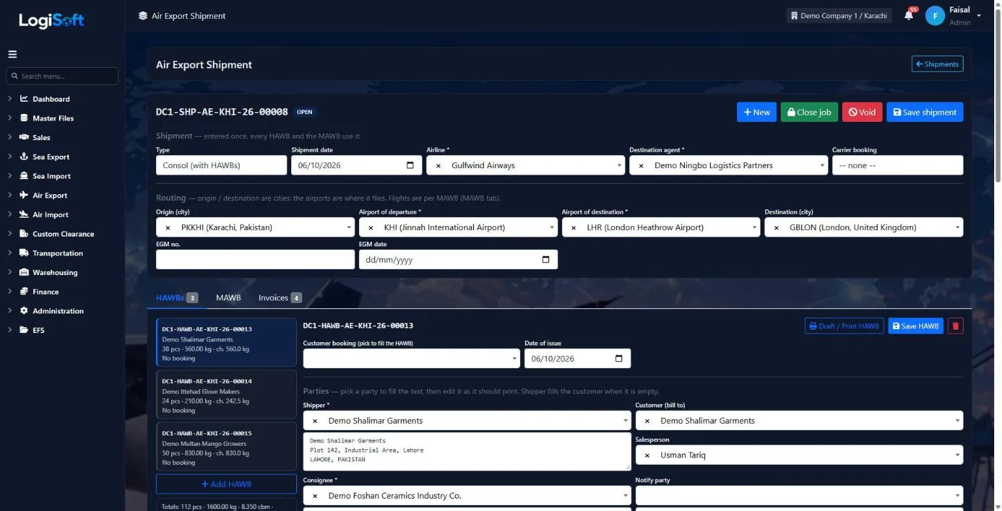The height and width of the screenshot is (511, 1002).
Task: Clear Demo Ningbo Logistics Partners agent x
Action: click(x=641, y=166)
